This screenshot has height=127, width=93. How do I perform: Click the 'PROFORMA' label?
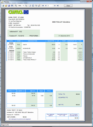click(x=34, y=36)
